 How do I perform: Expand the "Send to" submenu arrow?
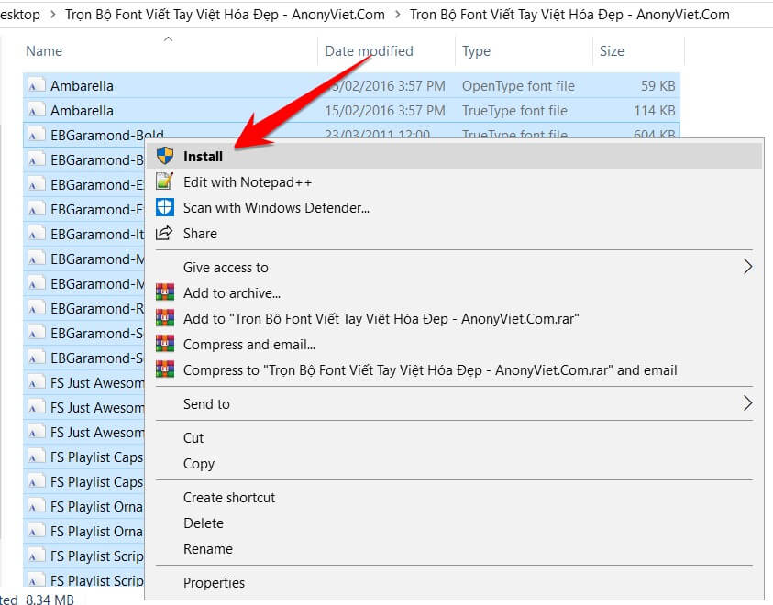click(x=747, y=403)
